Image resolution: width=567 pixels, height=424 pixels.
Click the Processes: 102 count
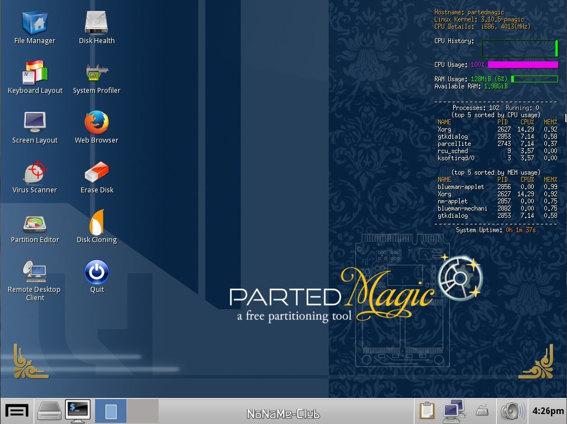point(476,108)
